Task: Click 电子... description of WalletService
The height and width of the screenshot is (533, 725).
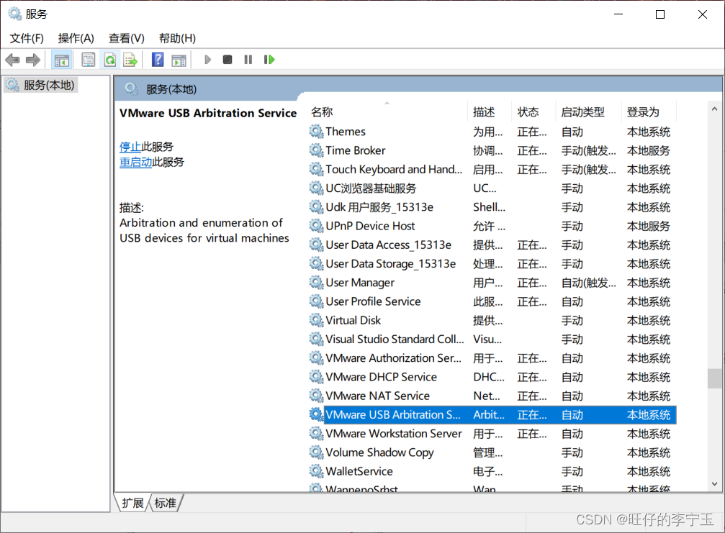Action: tap(488, 472)
